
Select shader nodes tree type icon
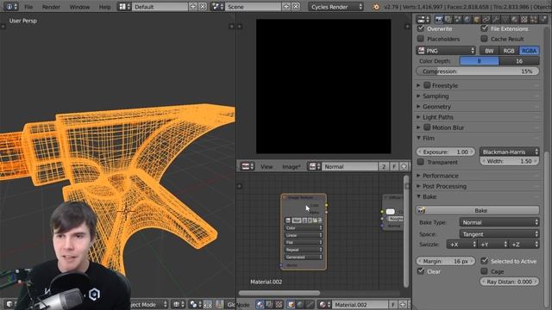coord(260,304)
